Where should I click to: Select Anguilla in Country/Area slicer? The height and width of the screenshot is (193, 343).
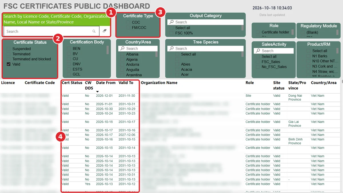pyautogui.click(x=122, y=70)
